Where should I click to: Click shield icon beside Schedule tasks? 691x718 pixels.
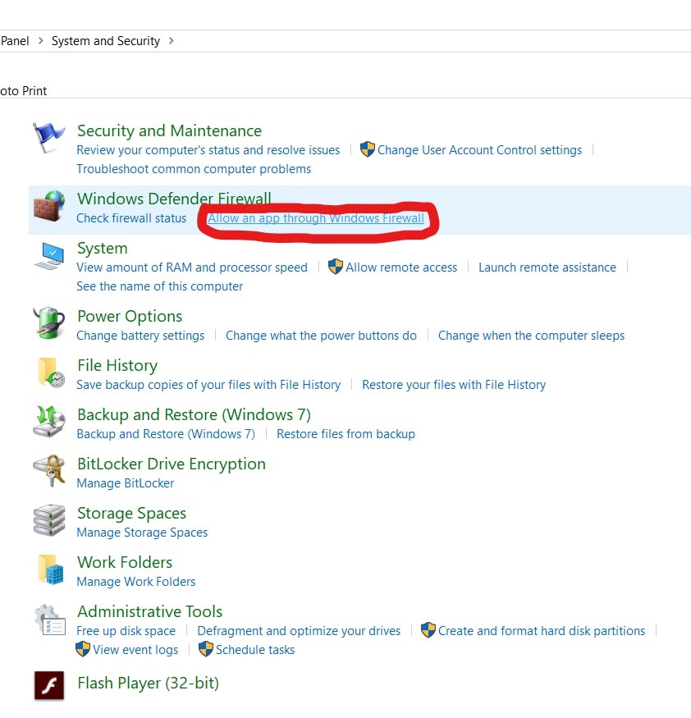pos(206,649)
